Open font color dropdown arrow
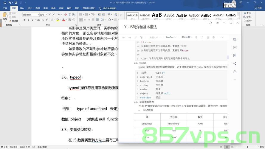The height and width of the screenshot is (149, 265). pyautogui.click(x=66, y=20)
